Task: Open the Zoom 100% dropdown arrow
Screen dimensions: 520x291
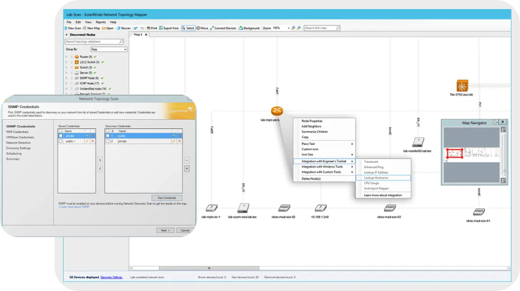Action: coord(288,28)
